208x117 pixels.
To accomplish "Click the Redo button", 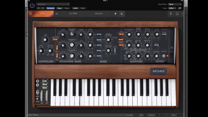I will [83, 8].
